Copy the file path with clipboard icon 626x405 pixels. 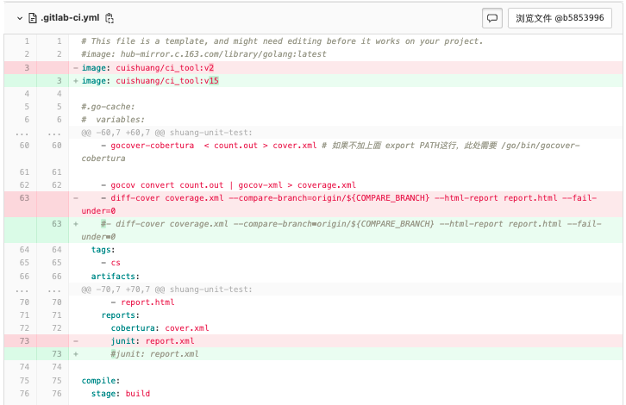110,17
